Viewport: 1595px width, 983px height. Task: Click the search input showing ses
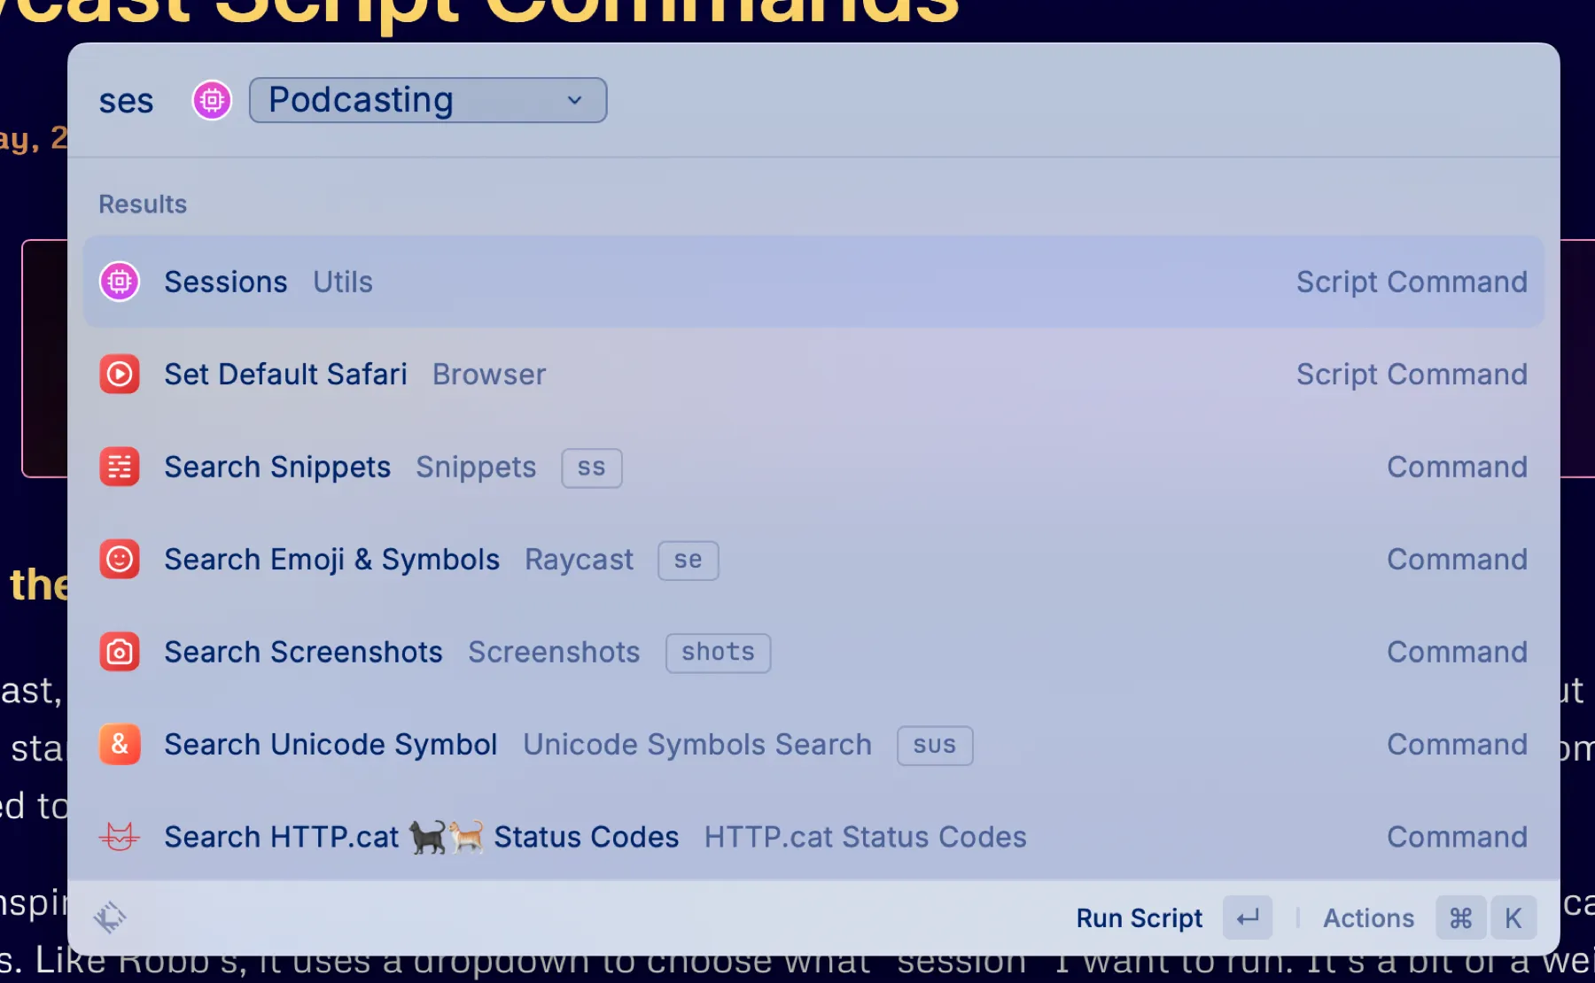click(127, 100)
